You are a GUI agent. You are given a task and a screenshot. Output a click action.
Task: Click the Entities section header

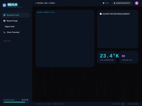coord(7,41)
